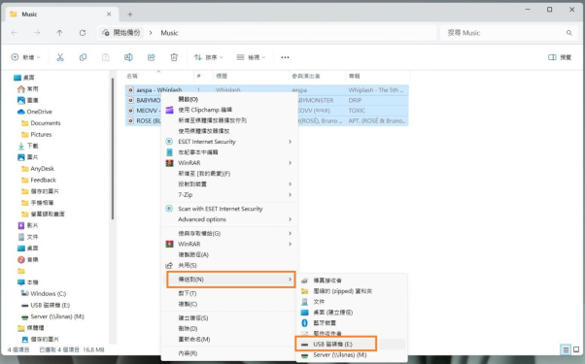585x364 pixels.
Task: Click chevron between 開始備份 and Music
Action: (x=151, y=33)
